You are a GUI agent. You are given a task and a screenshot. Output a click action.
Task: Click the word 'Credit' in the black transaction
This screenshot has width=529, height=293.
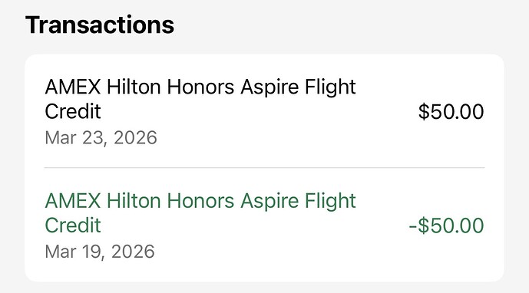point(73,112)
